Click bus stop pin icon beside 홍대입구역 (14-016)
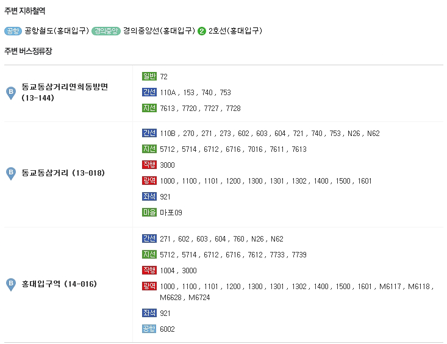The width and height of the screenshot is (447, 344). coord(11,284)
